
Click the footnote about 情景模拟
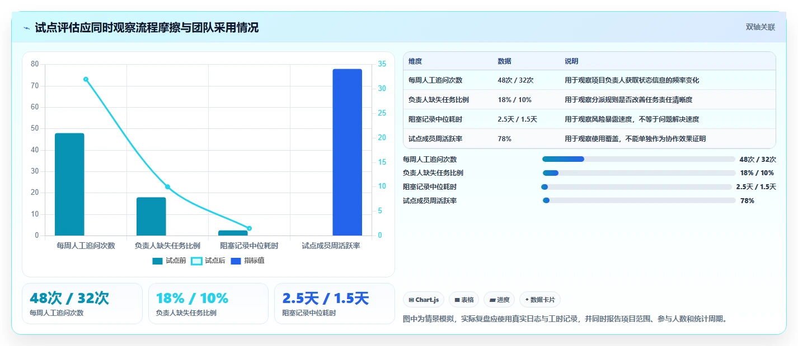pyautogui.click(x=565, y=319)
